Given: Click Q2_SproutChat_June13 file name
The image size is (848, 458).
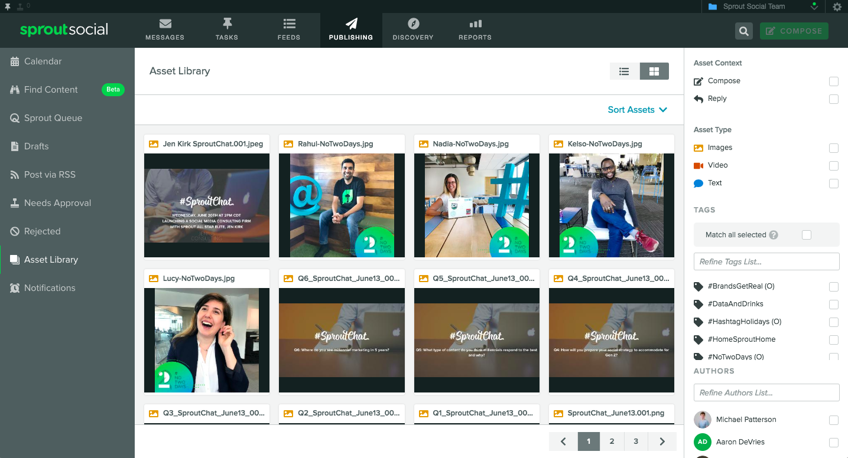Looking at the screenshot, I should click(349, 413).
